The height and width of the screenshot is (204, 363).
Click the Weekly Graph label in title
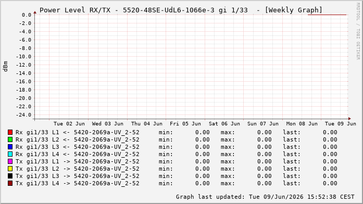[x=294, y=10]
